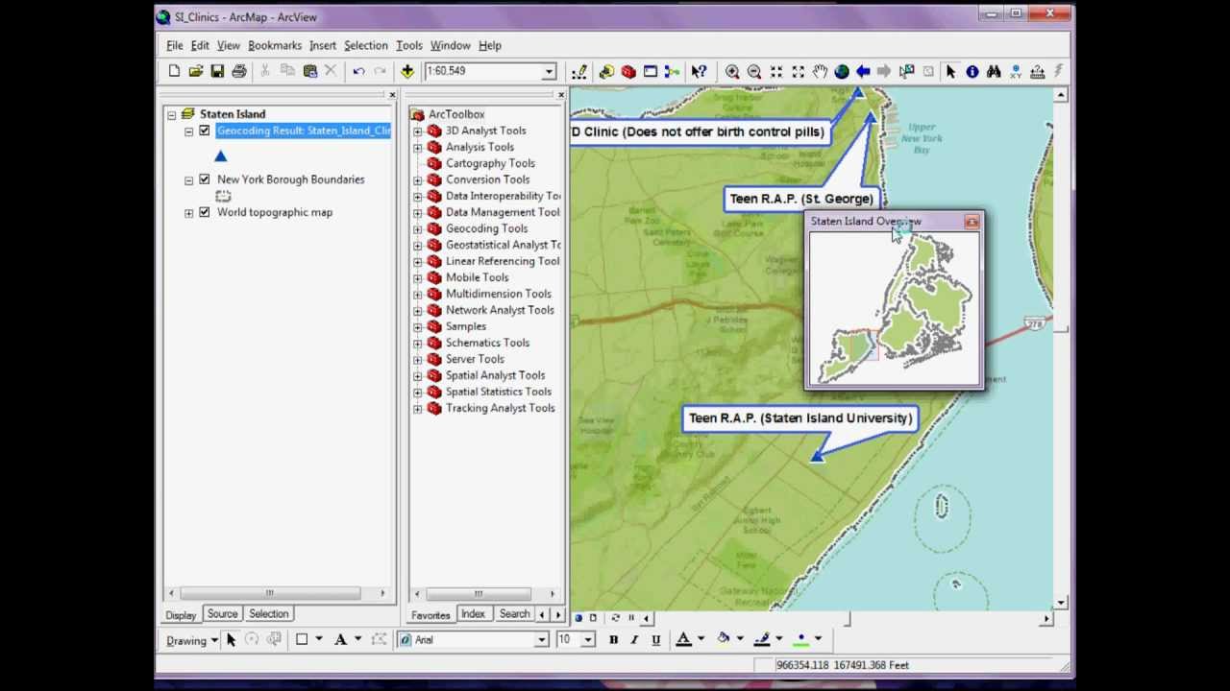Click the blue triangle layer symbol
The image size is (1230, 691).
[221, 155]
